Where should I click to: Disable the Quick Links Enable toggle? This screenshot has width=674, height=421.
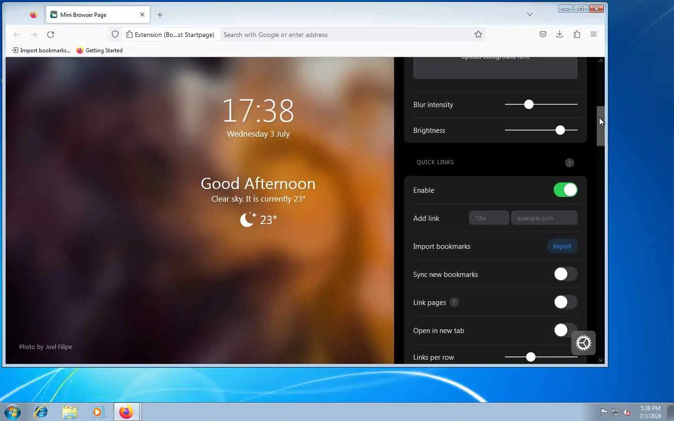565,190
